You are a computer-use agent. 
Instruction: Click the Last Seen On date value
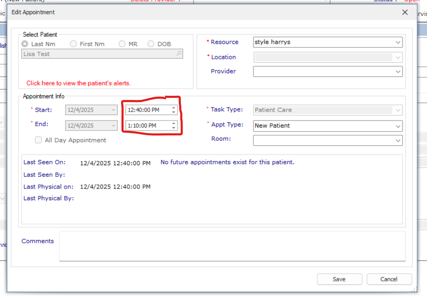pyautogui.click(x=115, y=163)
